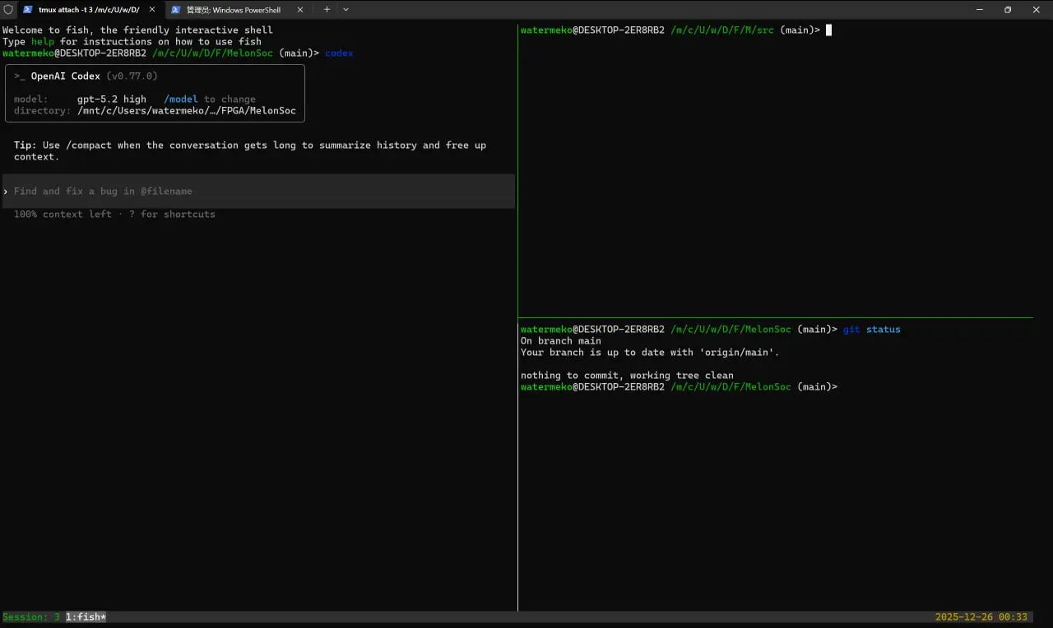Open a new tab with the plus button
The height and width of the screenshot is (628, 1053).
[x=327, y=10]
